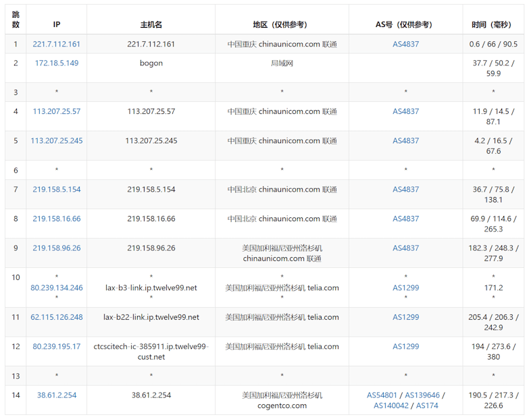Viewport: 527px width, 419px height.
Task: Open AS4837 link in hop 1 row
Action: click(x=405, y=45)
